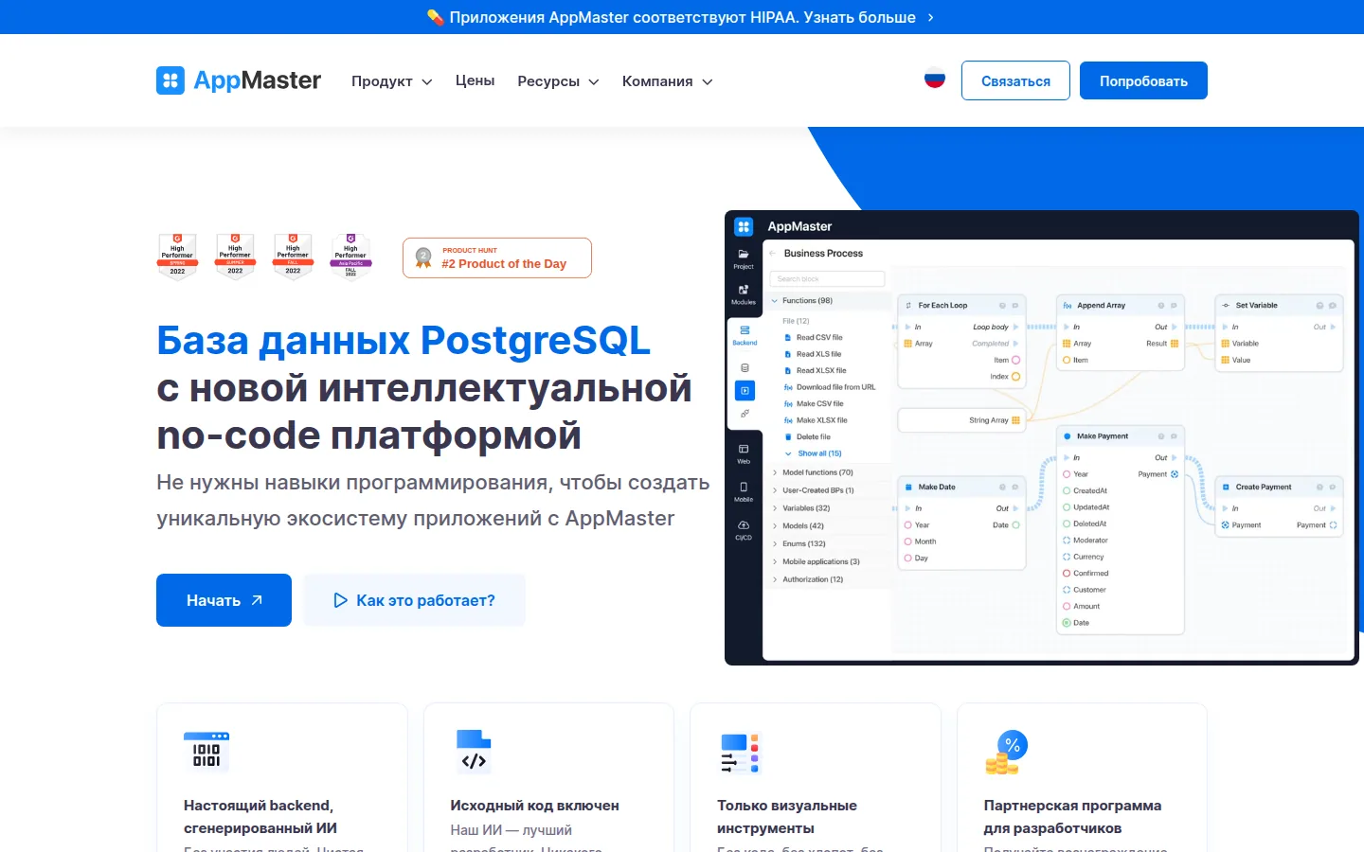Image resolution: width=1364 pixels, height=852 pixels.
Task: Select Mobile in the studio sidebar
Action: [x=744, y=491]
